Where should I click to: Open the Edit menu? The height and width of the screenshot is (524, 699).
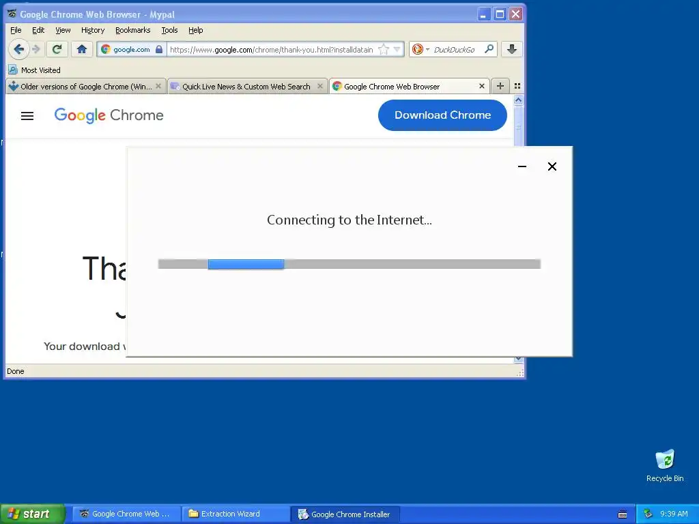point(38,30)
